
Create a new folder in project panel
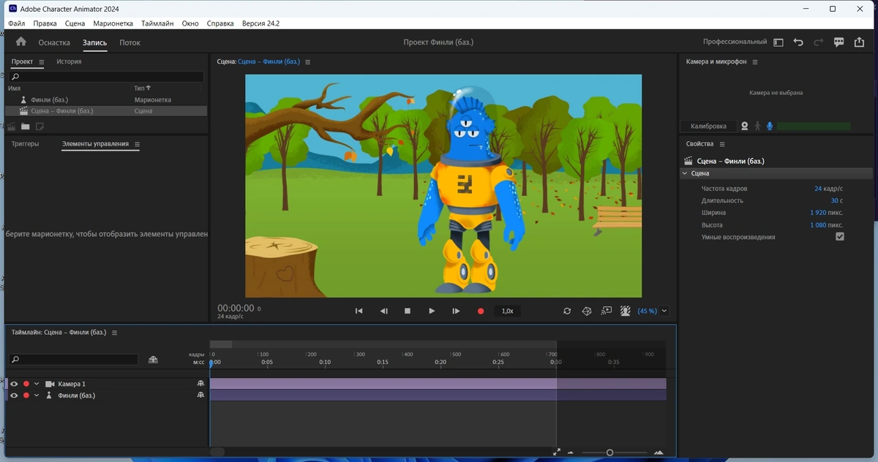(26, 126)
